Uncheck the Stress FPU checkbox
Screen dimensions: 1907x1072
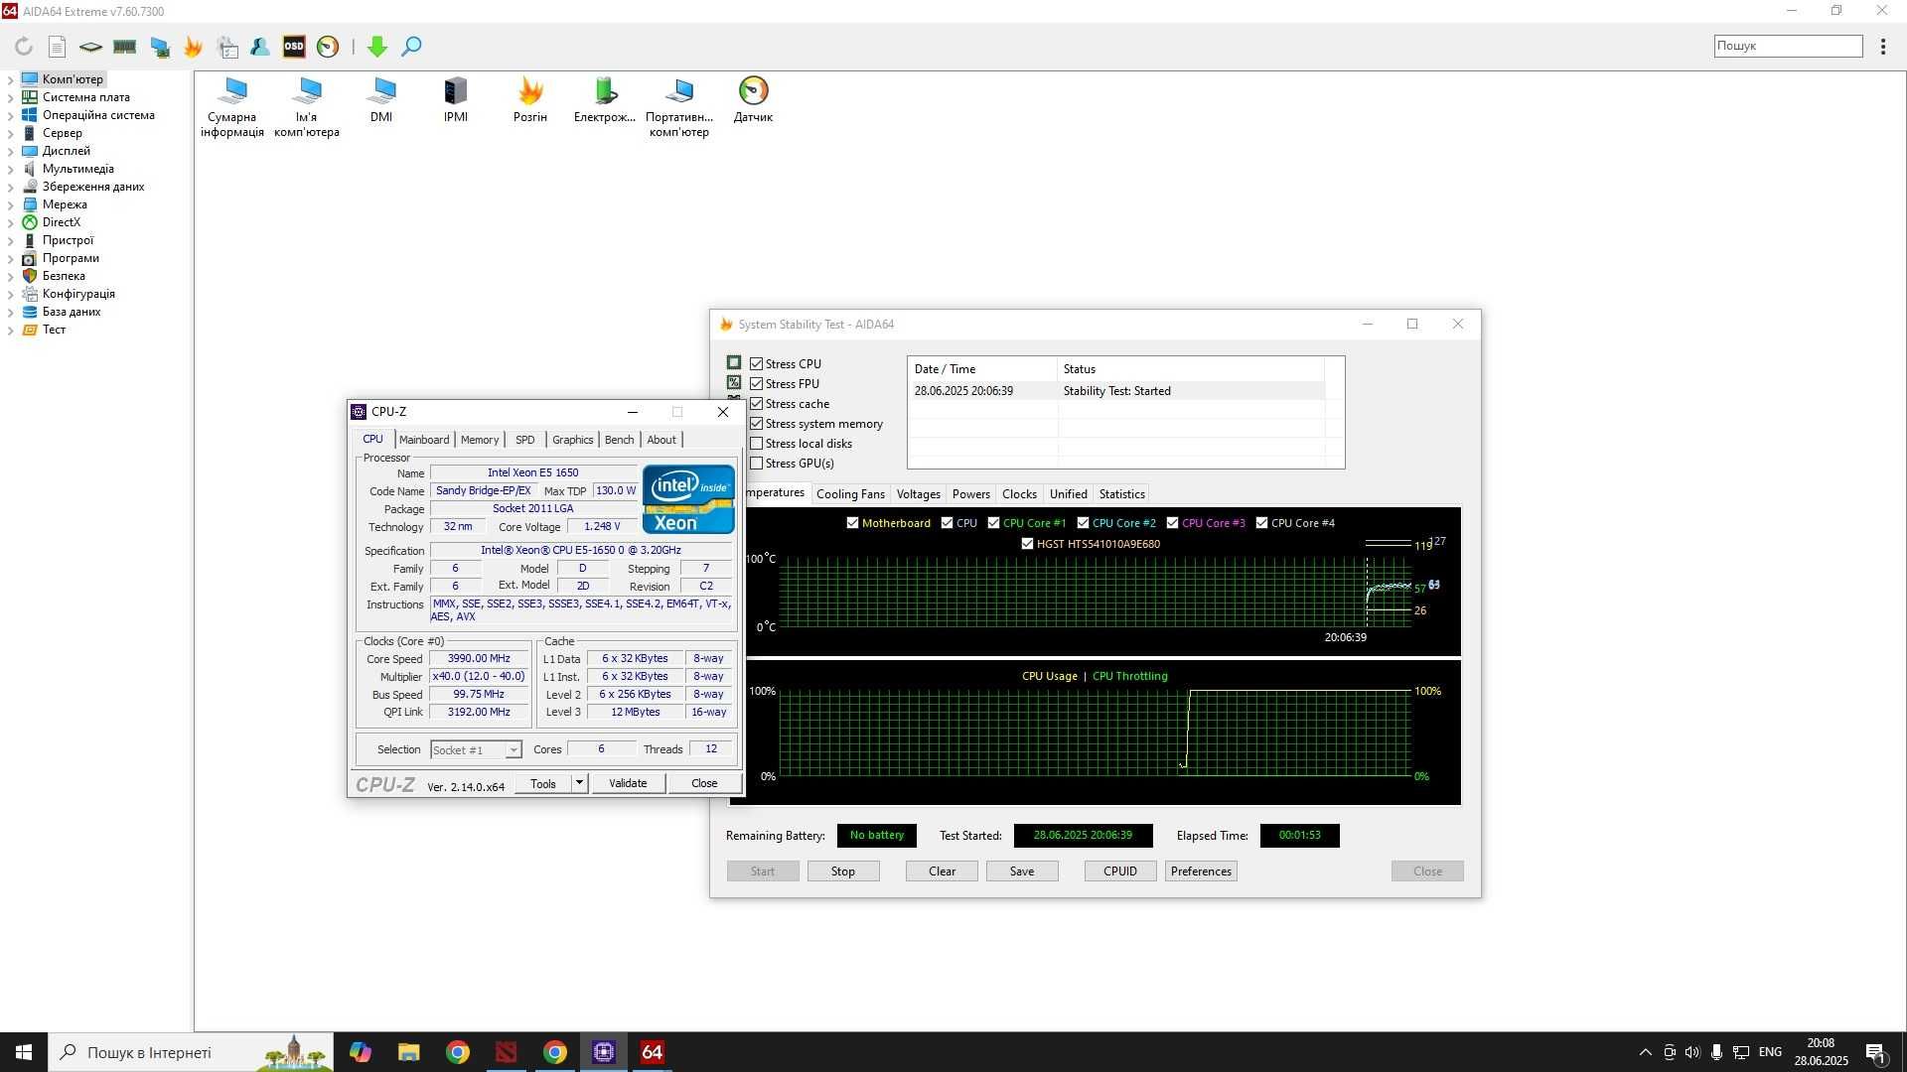pyautogui.click(x=757, y=384)
